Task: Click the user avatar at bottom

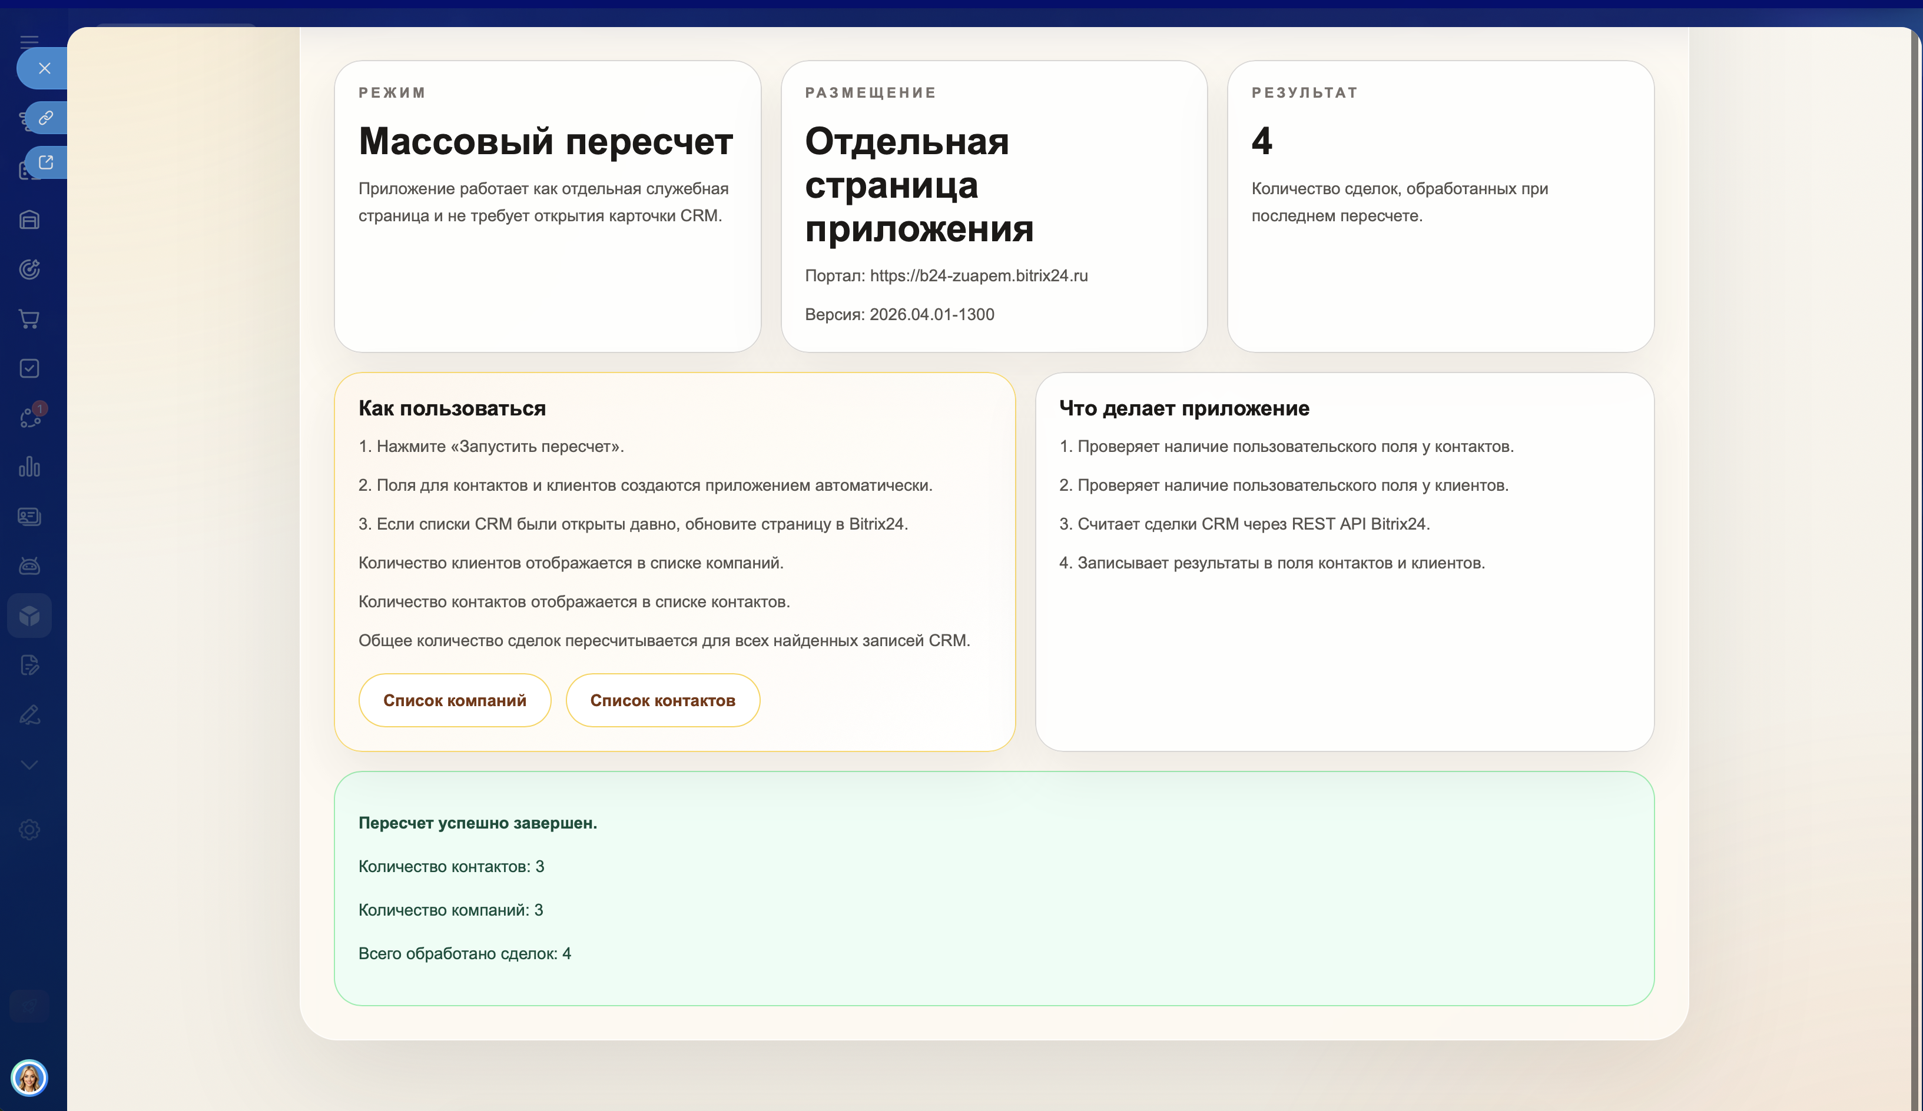Action: point(29,1077)
